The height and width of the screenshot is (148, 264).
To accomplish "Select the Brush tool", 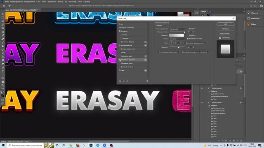I will 3,42.
